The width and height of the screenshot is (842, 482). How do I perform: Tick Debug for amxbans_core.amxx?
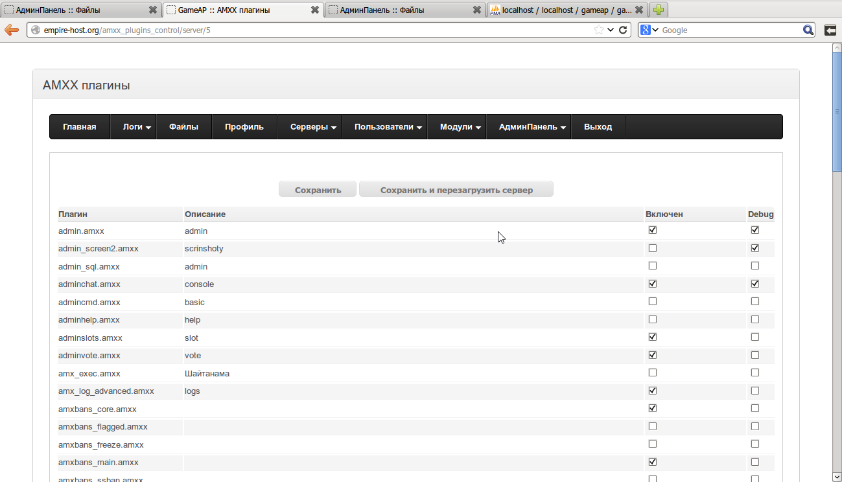point(755,408)
